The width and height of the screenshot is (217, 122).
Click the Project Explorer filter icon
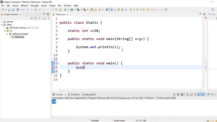click(x=39, y=18)
